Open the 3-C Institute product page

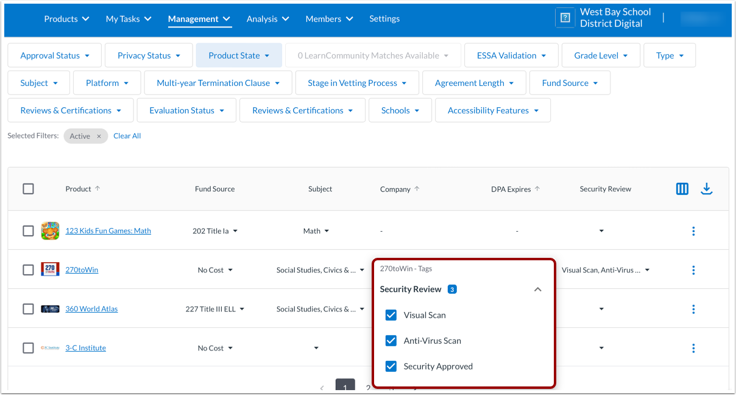tap(85, 348)
